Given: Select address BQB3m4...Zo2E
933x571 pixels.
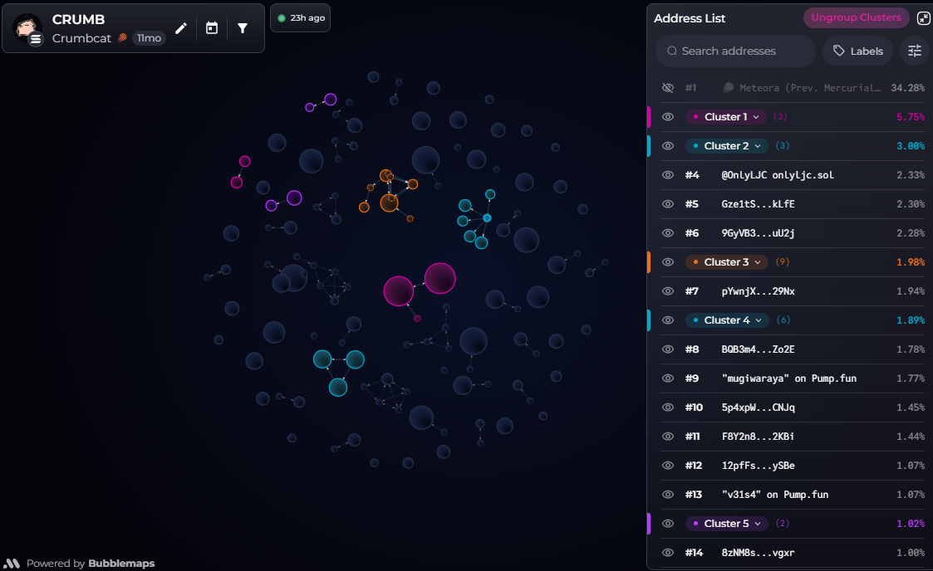Looking at the screenshot, I should pos(758,349).
